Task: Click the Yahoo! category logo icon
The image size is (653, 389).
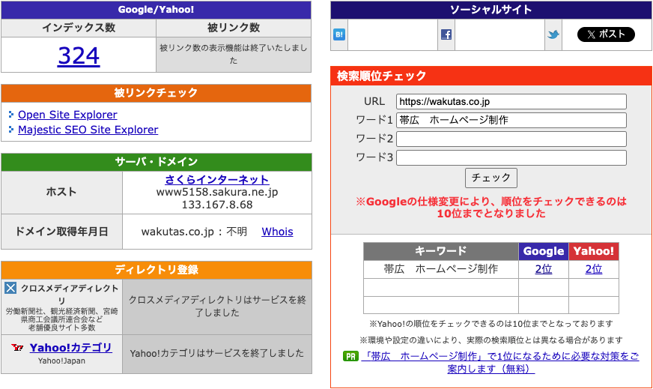Action: point(17,348)
